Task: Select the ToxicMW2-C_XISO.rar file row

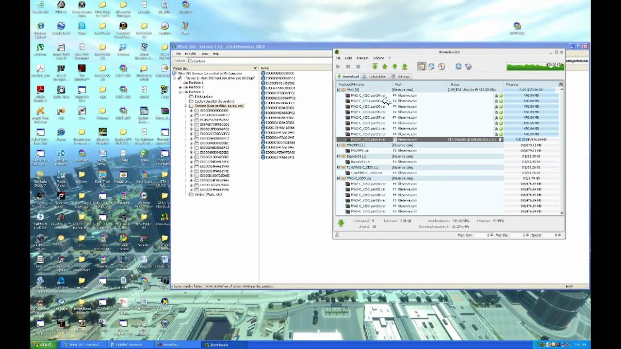Action: pyautogui.click(x=448, y=173)
